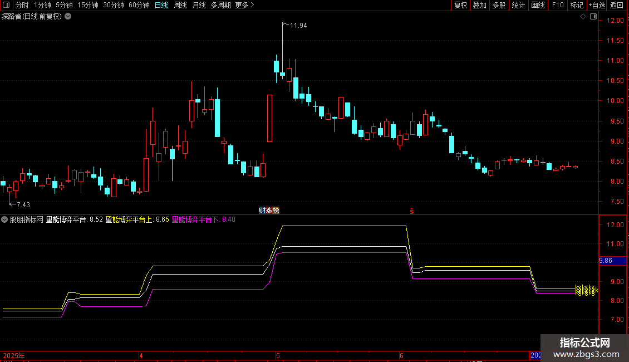629x362 pixels.
Task: Select the 15分钟 period
Action: click(88, 5)
